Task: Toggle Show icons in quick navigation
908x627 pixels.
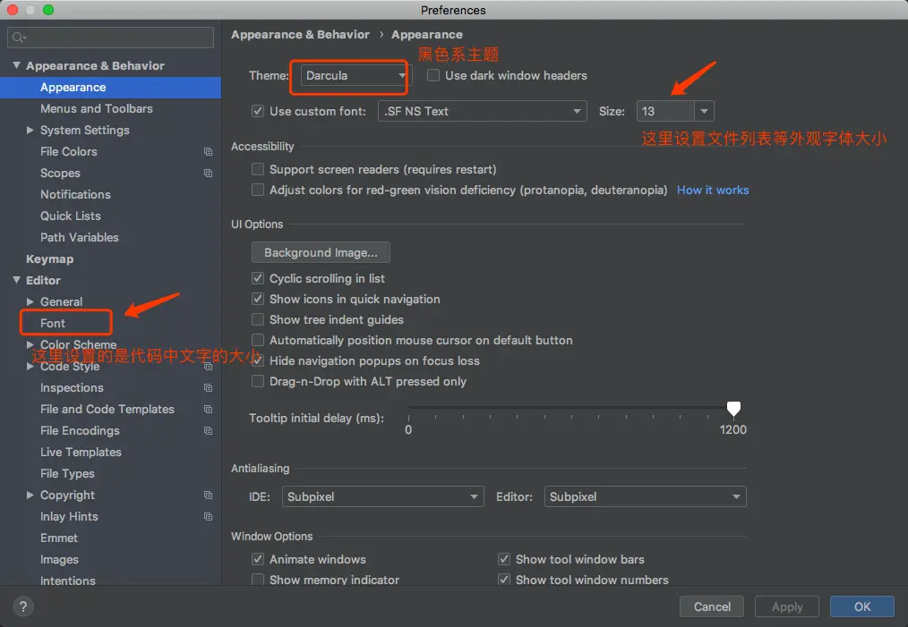Action: click(258, 299)
